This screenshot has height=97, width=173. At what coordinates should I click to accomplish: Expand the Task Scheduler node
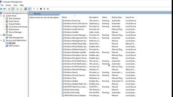pos(4,19)
